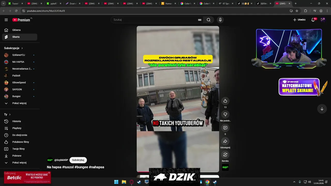The width and height of the screenshot is (331, 186).
Task: Open the Short's comments
Action: tap(225, 128)
